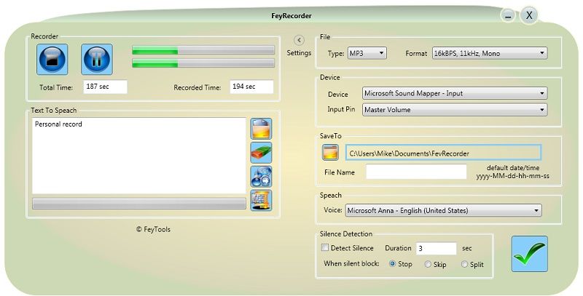Enable the Detect Silence checkbox
The width and height of the screenshot is (583, 296).
325,247
